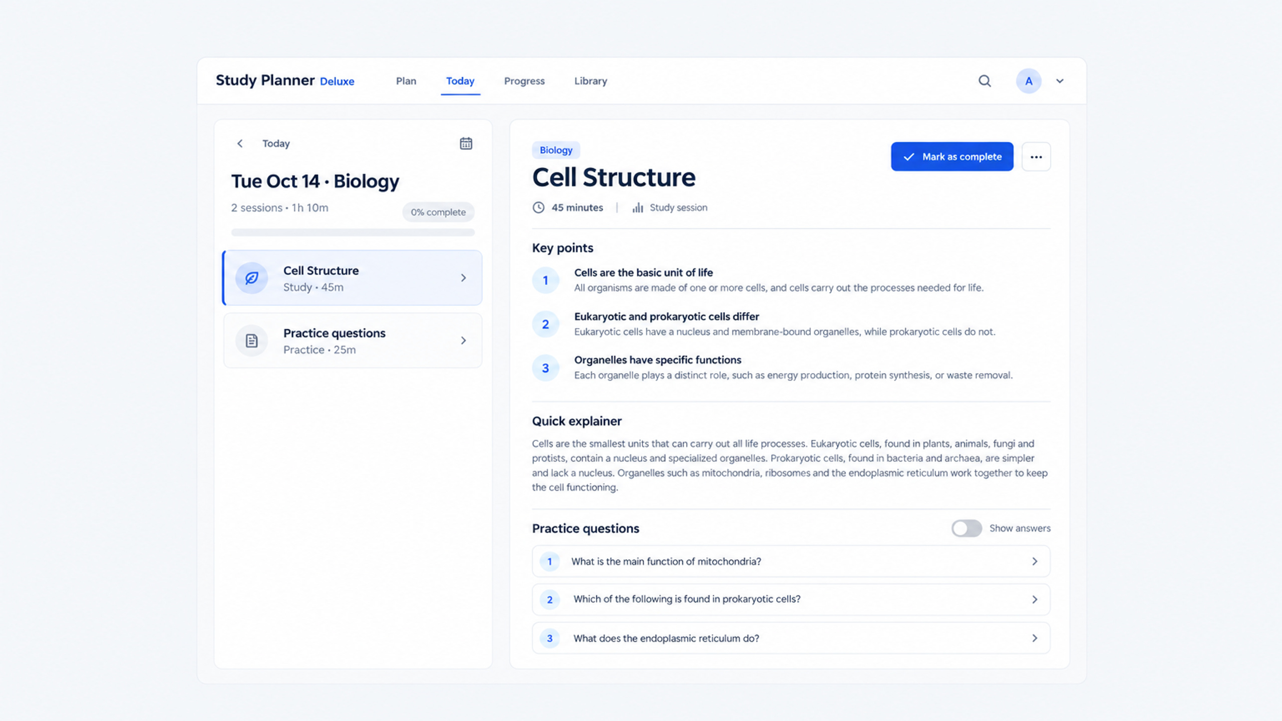Click the 'Study session' label
Viewport: 1282px width, 721px height.
[x=679, y=207]
